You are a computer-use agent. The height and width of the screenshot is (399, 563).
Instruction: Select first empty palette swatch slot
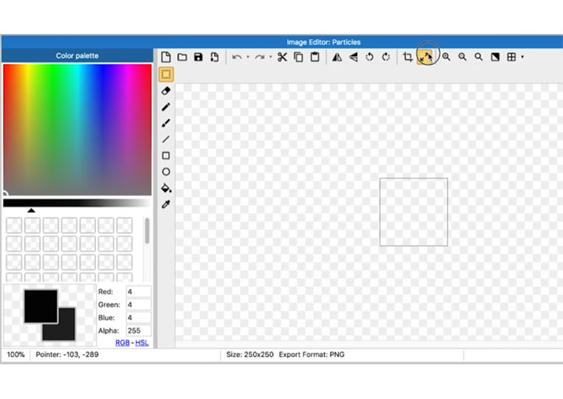(14, 226)
